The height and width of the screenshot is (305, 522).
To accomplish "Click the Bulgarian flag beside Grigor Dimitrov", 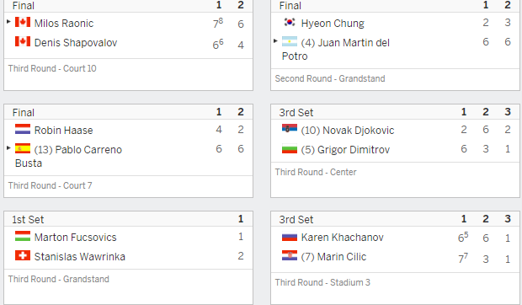I will (x=290, y=148).
